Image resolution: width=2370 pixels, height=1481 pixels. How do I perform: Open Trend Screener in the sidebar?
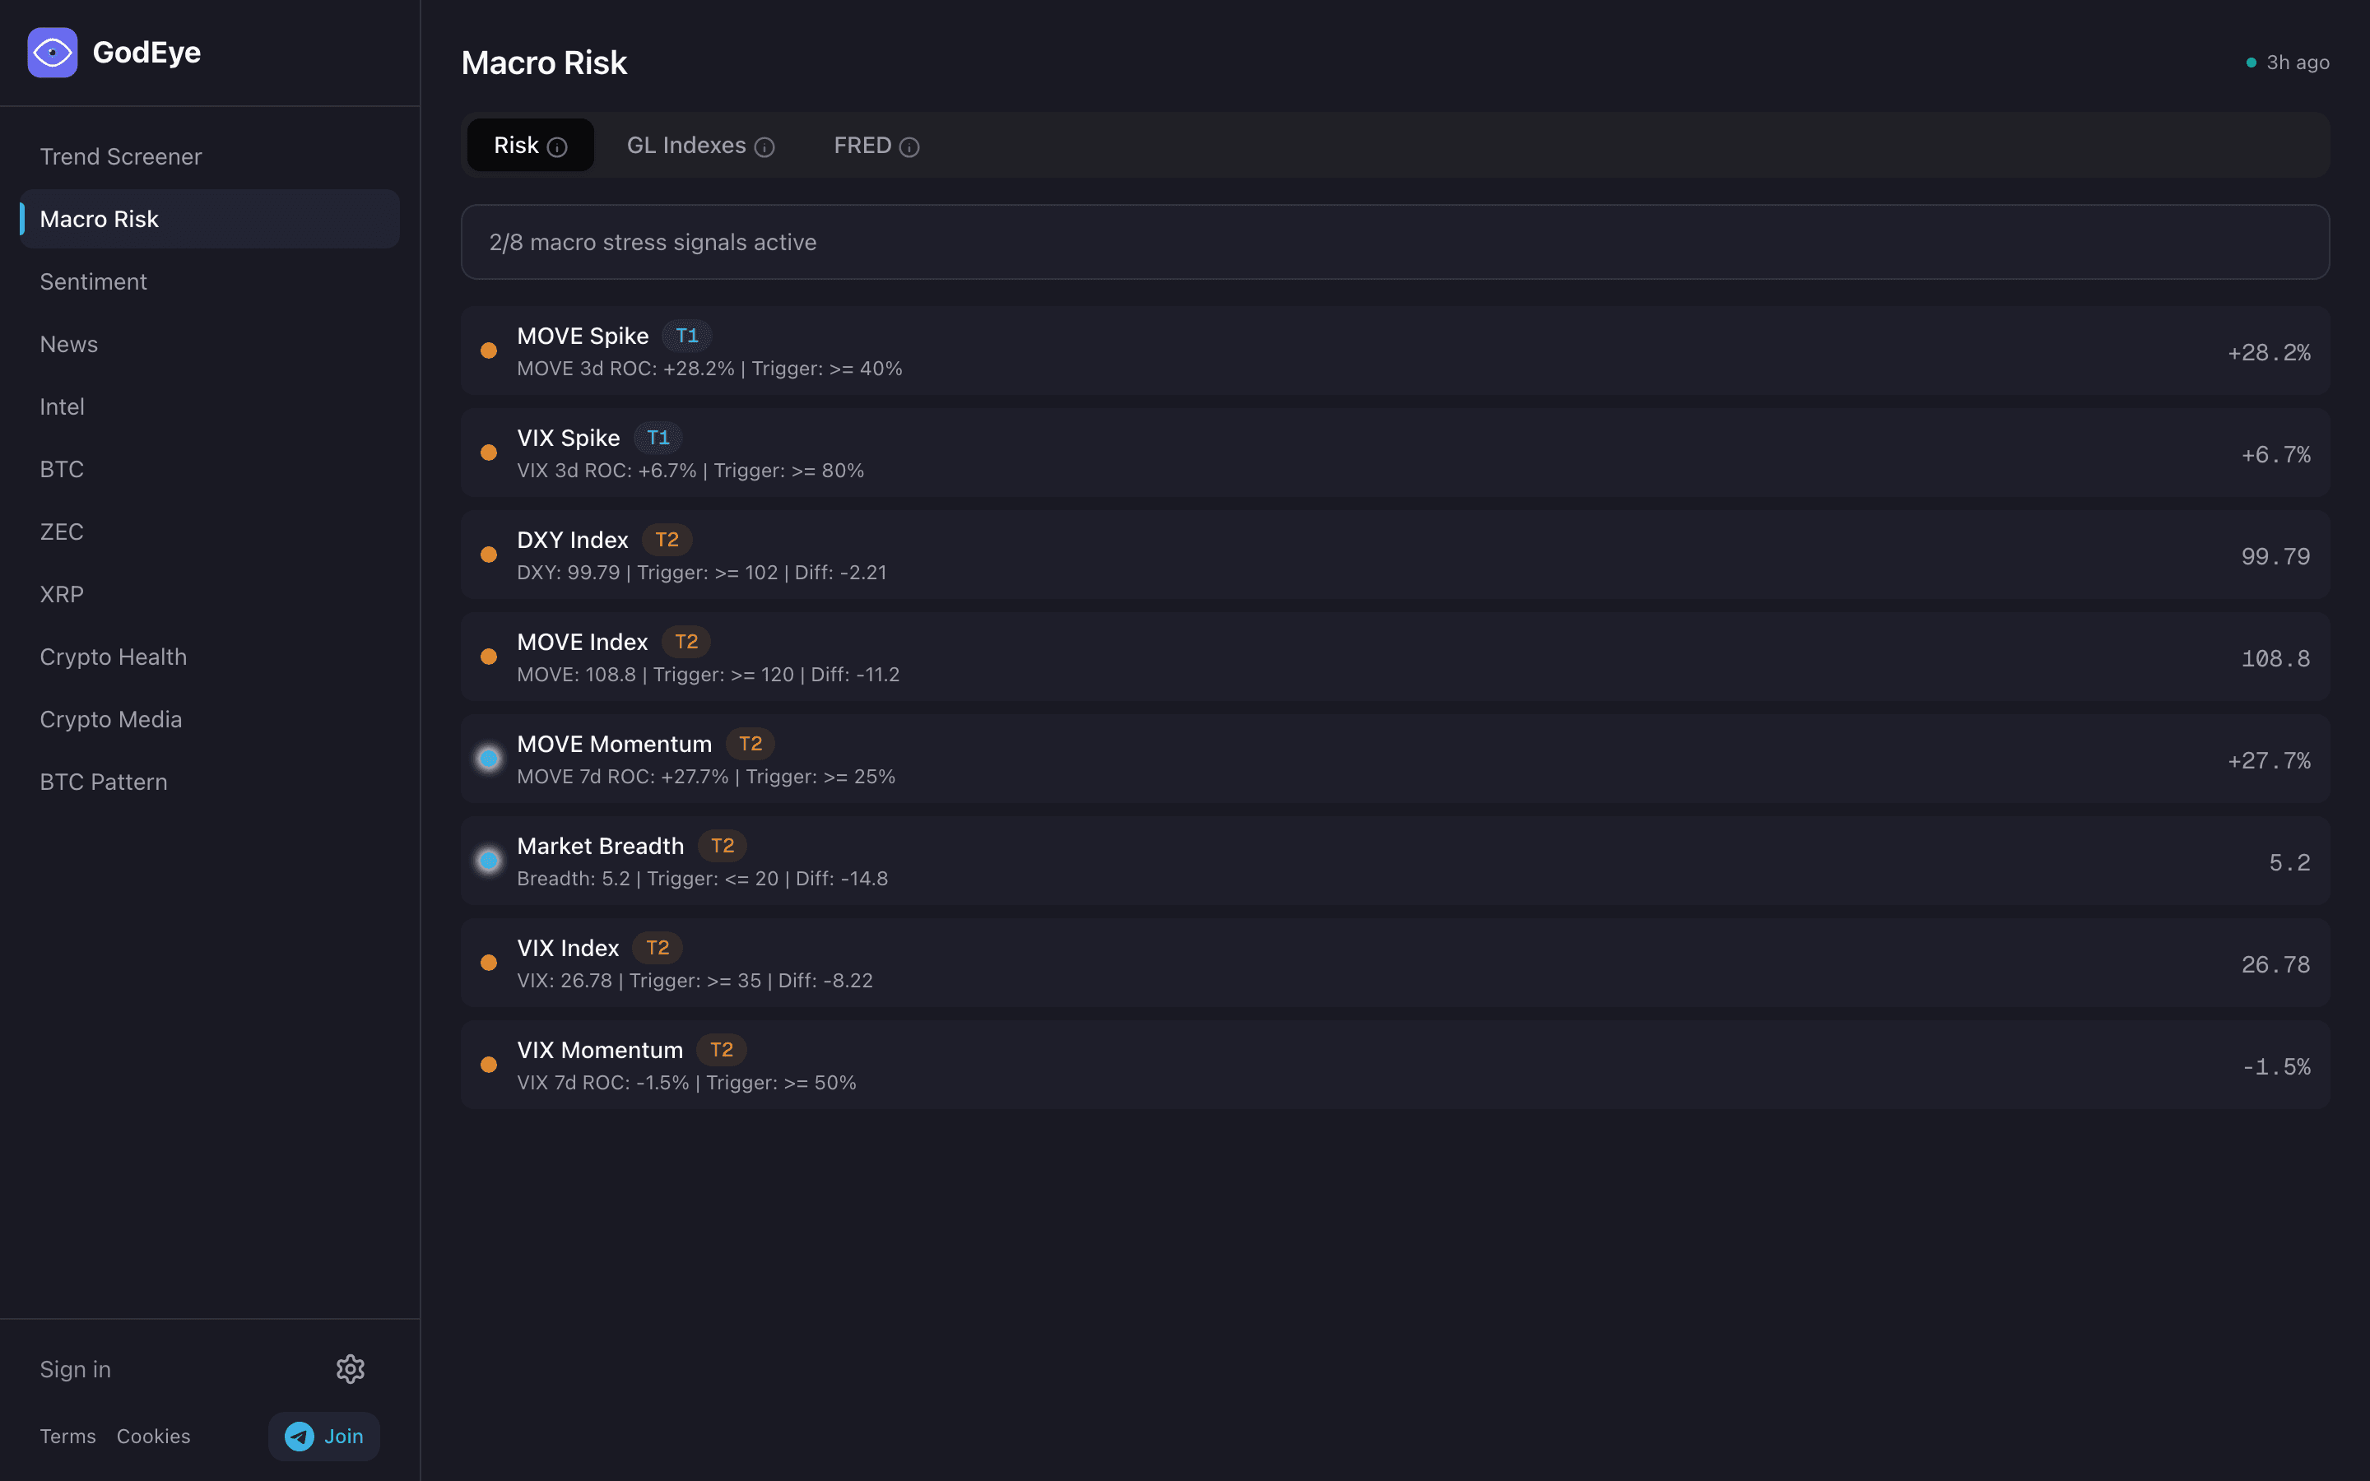click(120, 156)
